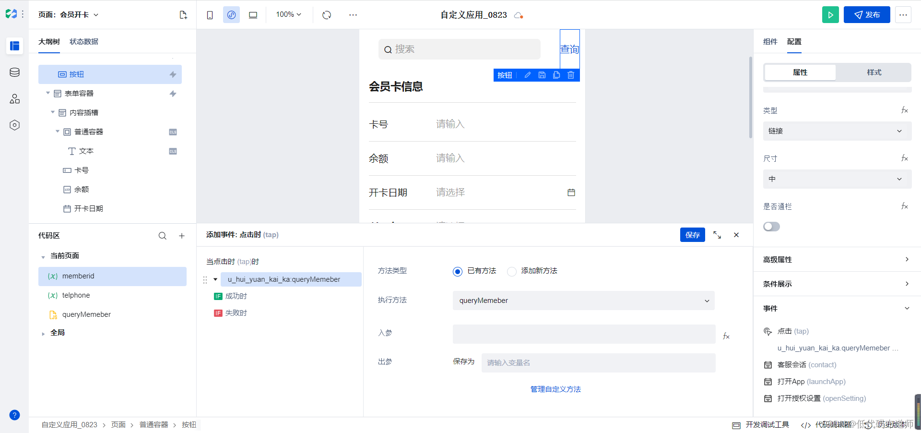
Task: Open the 类型 链接 dropdown
Action: coord(837,131)
